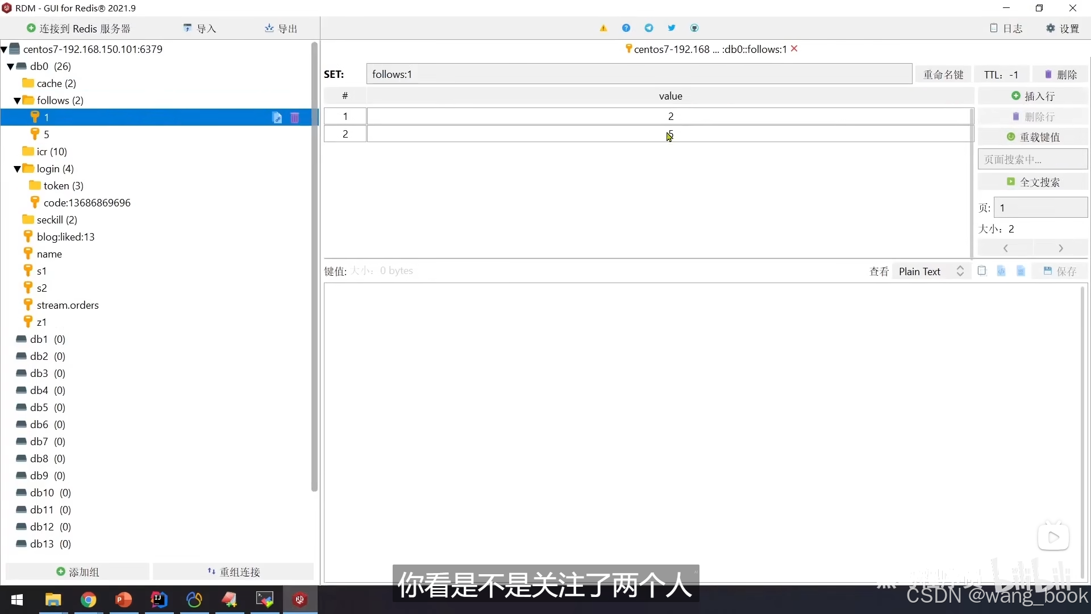Open the token (3) folder

pos(56,186)
